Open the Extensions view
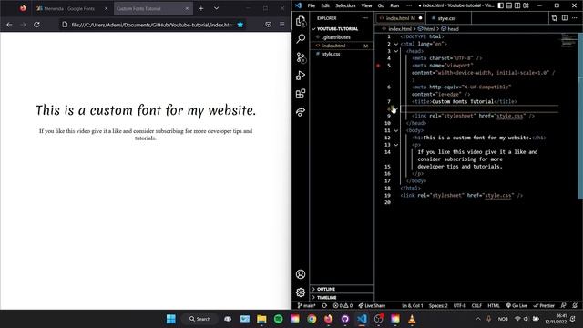 [301, 94]
